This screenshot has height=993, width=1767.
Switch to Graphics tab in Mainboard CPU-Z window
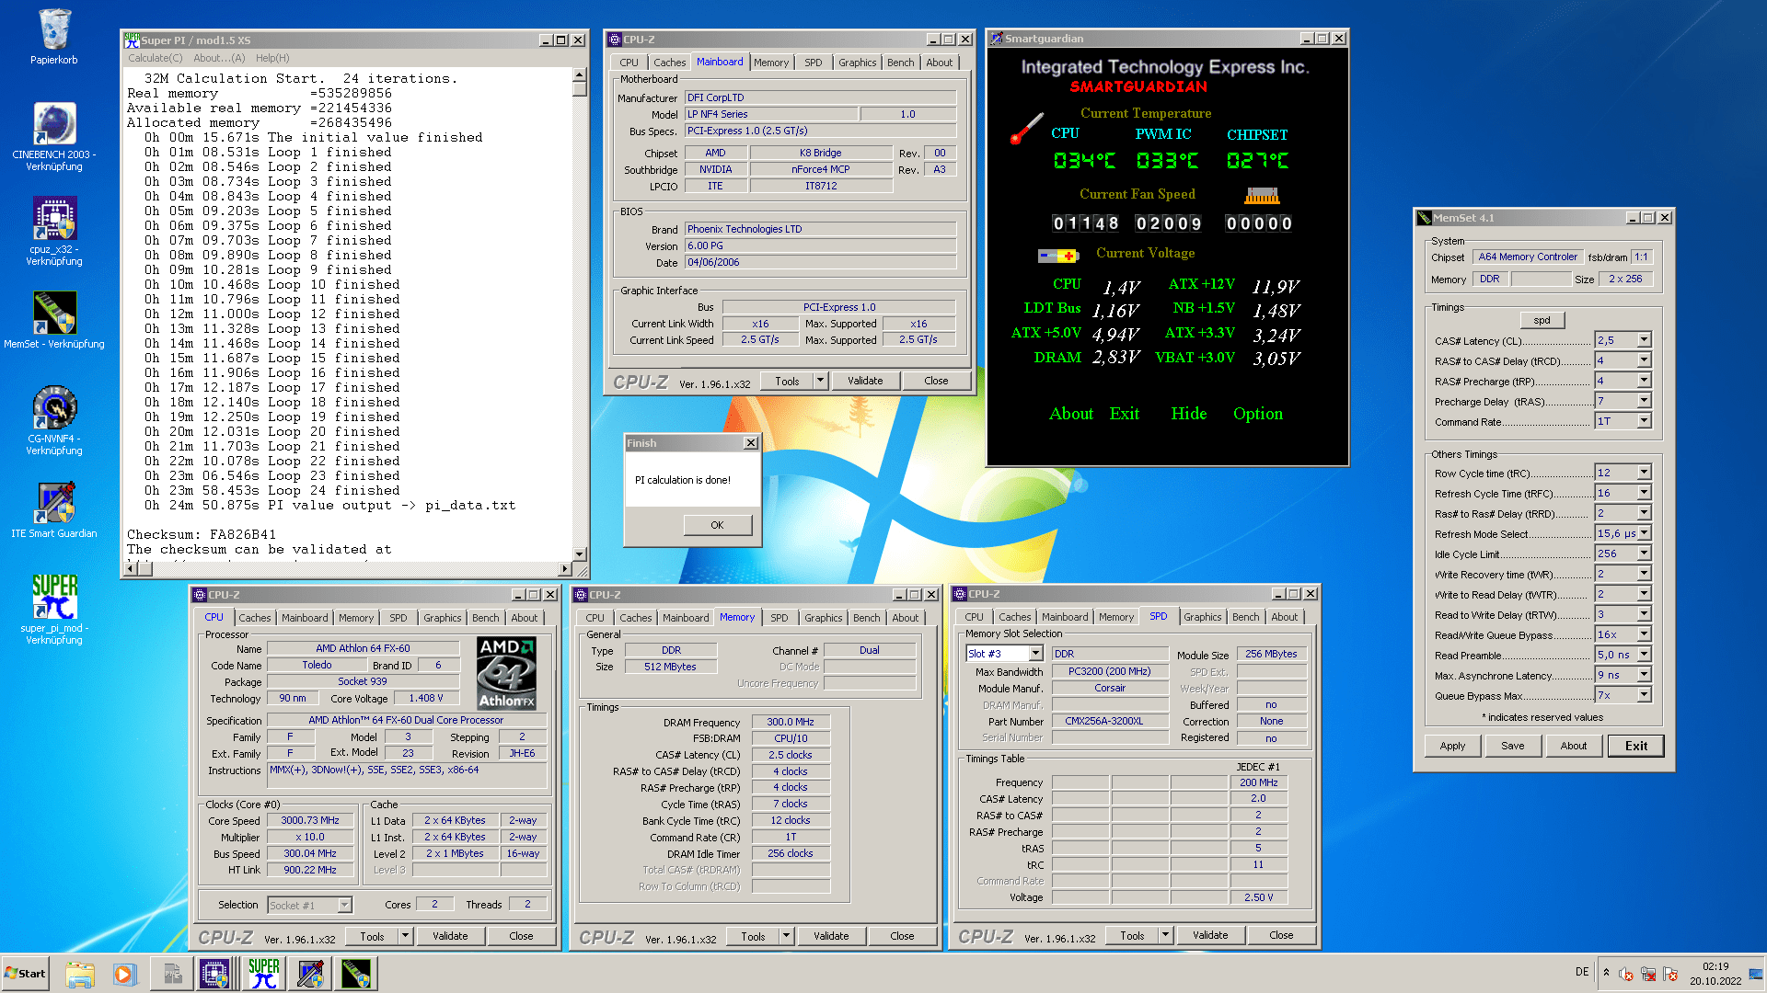[x=857, y=63]
